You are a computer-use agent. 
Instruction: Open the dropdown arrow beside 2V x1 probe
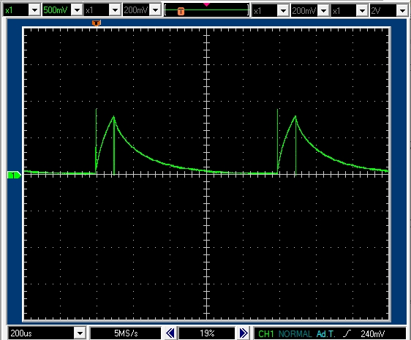[x=362, y=11]
